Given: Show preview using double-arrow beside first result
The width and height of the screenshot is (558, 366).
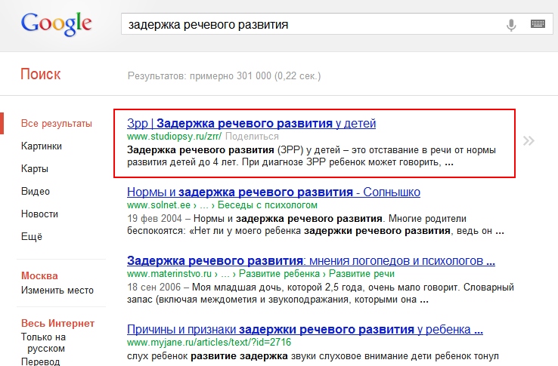Looking at the screenshot, I should click(529, 141).
